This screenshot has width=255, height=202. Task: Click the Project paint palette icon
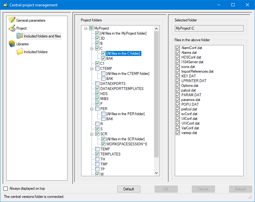click(x=12, y=28)
